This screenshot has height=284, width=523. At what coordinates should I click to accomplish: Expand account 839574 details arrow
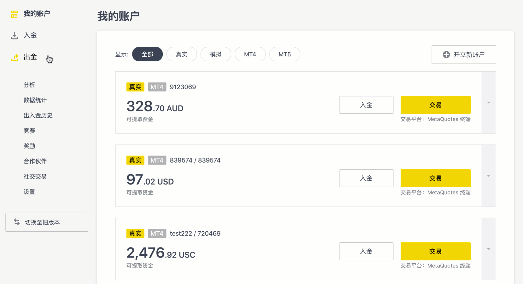(489, 176)
